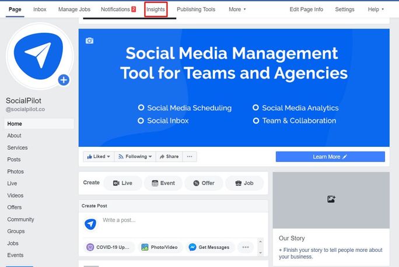The image size is (399, 267).
Task: Click the scroll down arrow in post options
Action: (260, 252)
